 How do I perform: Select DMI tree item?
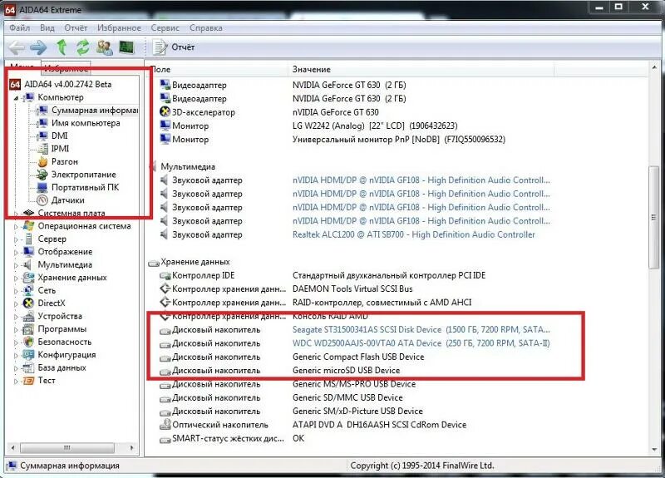(59, 136)
